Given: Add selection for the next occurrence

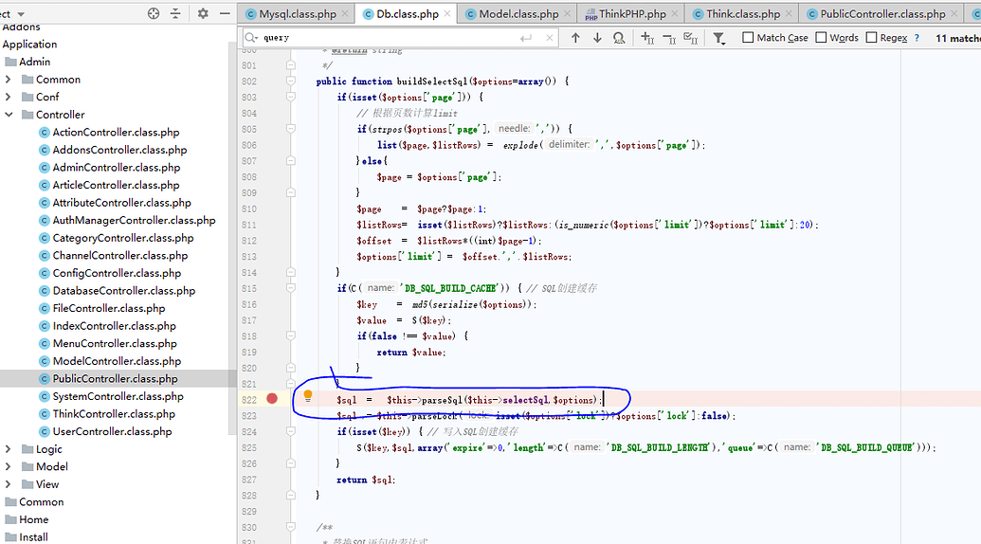Looking at the screenshot, I should point(647,38).
